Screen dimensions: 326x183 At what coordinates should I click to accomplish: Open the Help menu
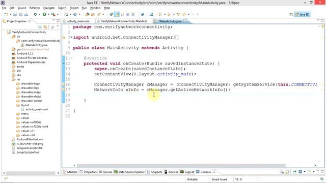point(106,8)
